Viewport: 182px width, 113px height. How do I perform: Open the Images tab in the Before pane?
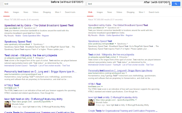coord(16,12)
